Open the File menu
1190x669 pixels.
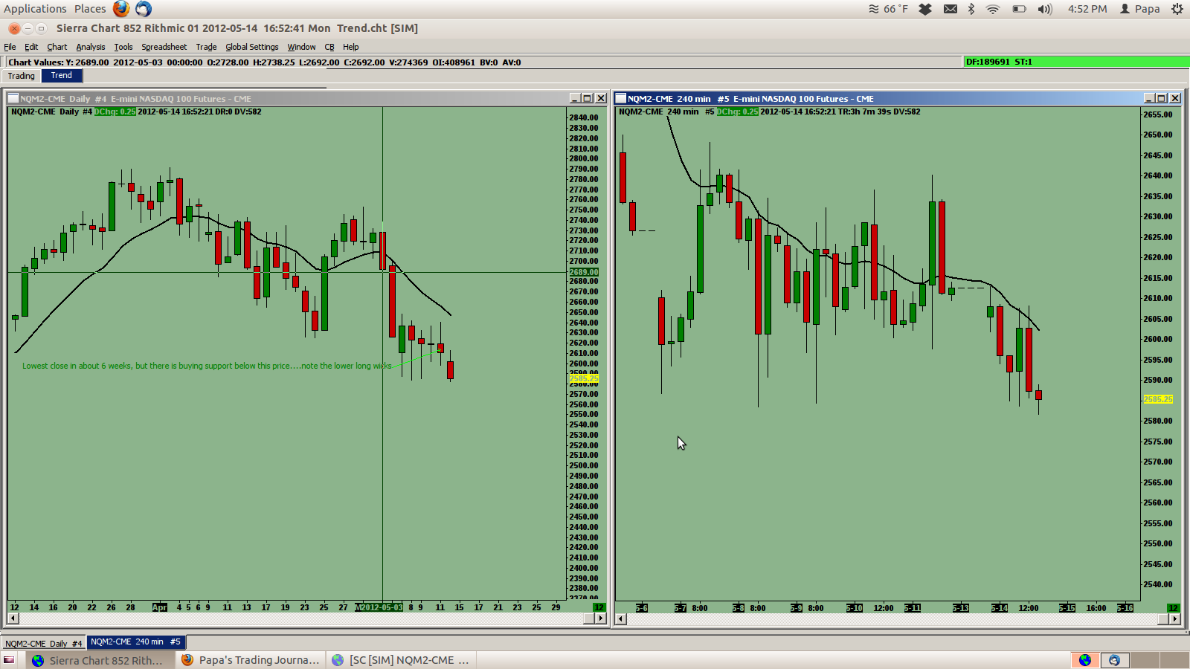click(10, 47)
